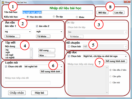Click Bổ sung button in Tập viết
This screenshot has width=132, height=99.
(47, 50)
